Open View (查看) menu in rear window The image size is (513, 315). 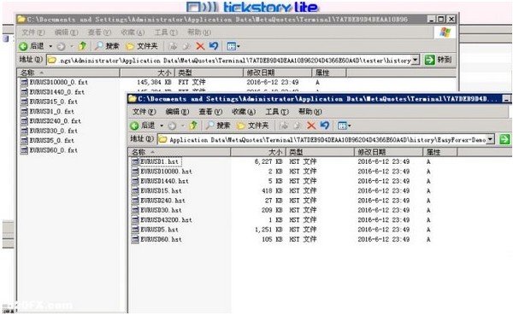[x=99, y=32]
